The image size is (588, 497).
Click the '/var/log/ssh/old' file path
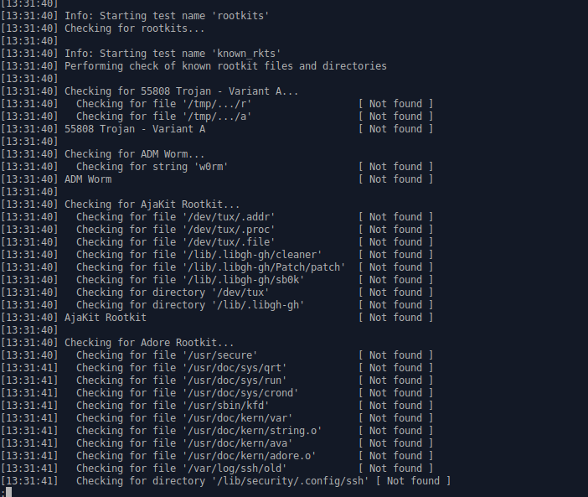click(235, 469)
